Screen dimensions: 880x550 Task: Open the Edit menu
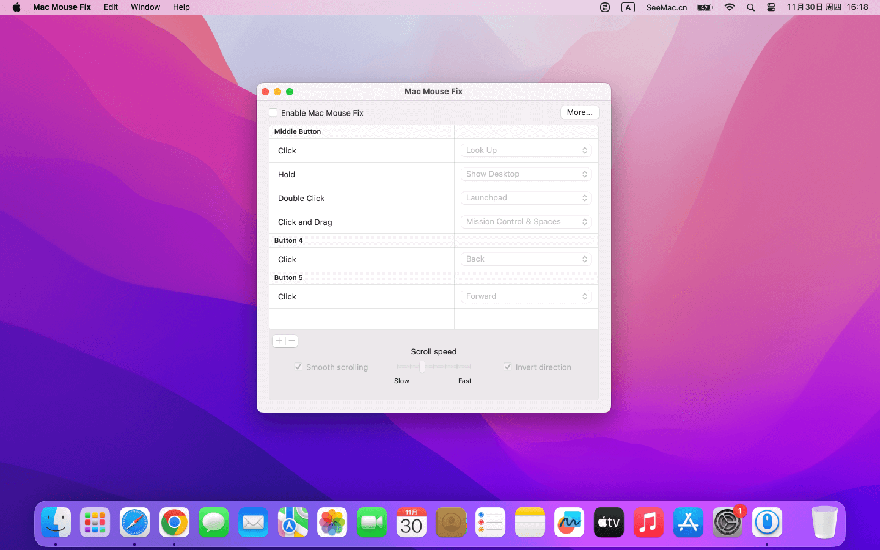(111, 7)
